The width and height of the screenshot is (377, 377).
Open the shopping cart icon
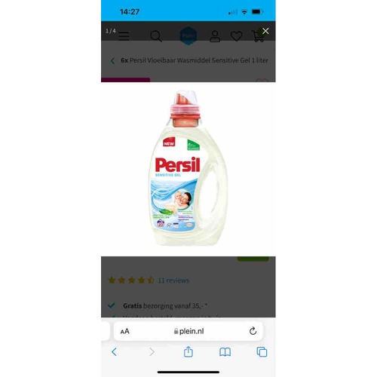click(258, 36)
